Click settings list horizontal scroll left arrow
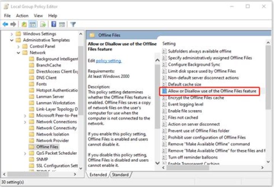This screenshot has width=274, height=187. click(163, 168)
